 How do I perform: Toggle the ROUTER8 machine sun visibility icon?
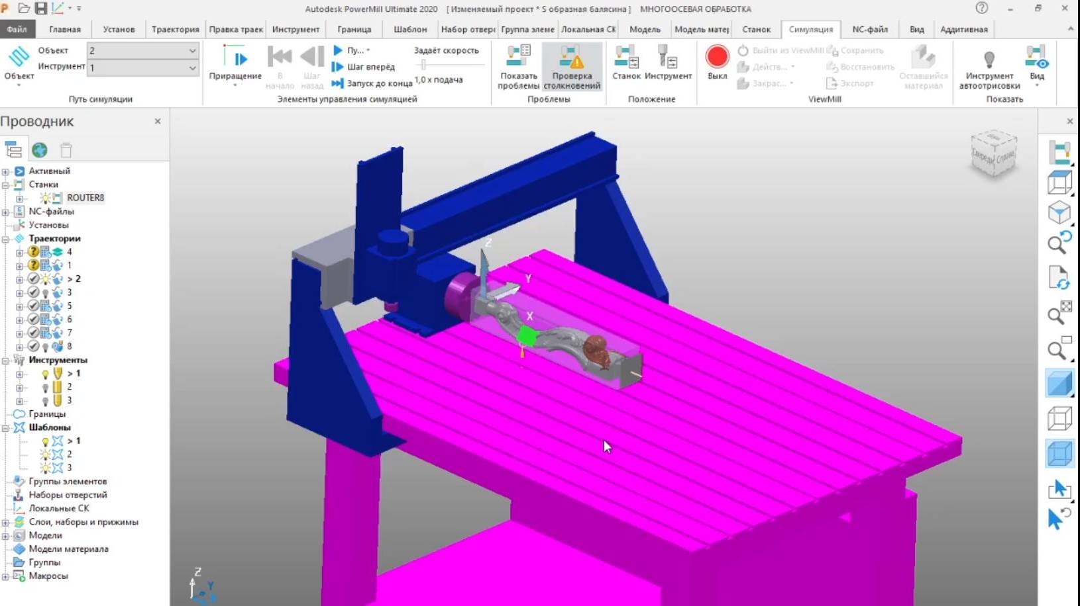pos(45,198)
